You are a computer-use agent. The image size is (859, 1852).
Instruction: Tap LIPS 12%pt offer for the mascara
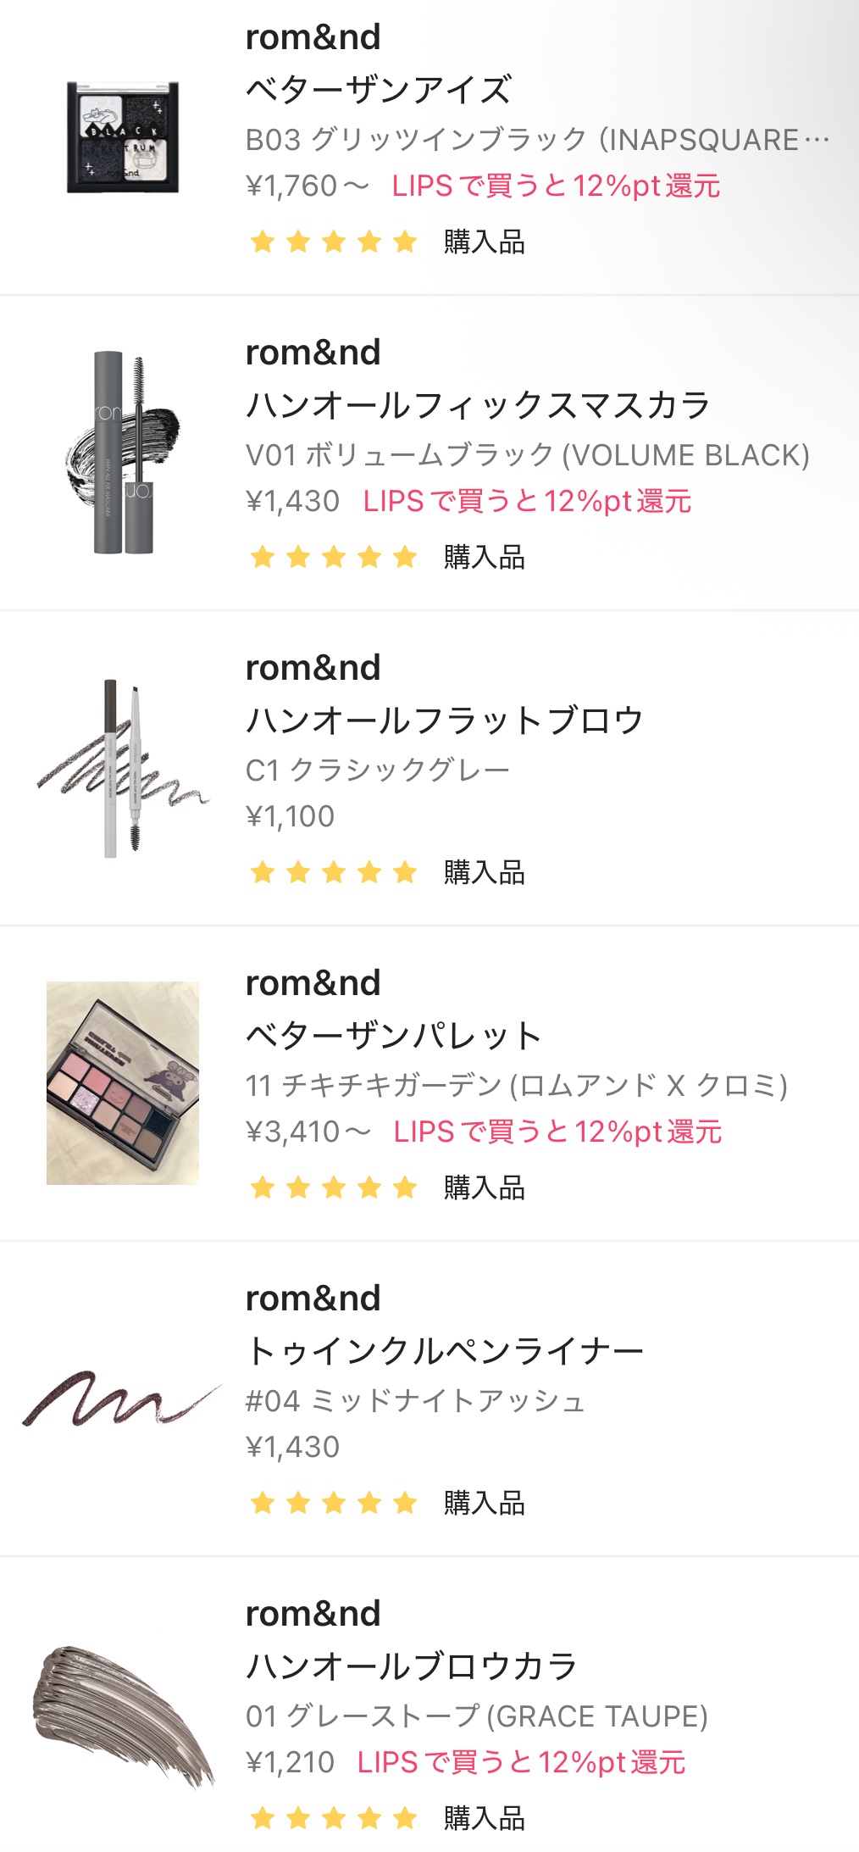pyautogui.click(x=527, y=501)
